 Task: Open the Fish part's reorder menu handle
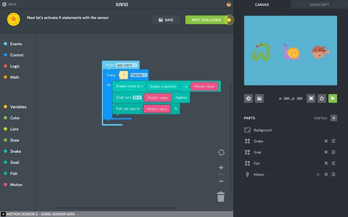tap(334, 163)
